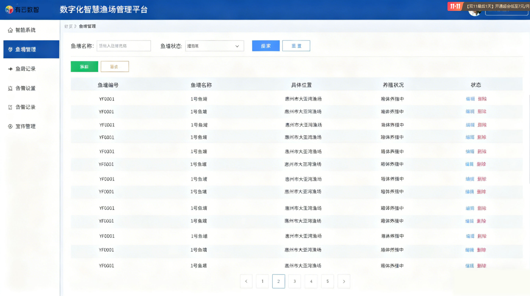Click the 鱼塘管理 sidebar icon

tap(10, 50)
